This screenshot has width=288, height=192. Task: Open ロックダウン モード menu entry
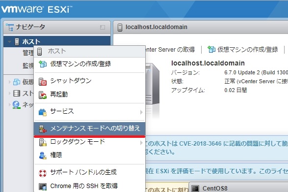pos(90,142)
